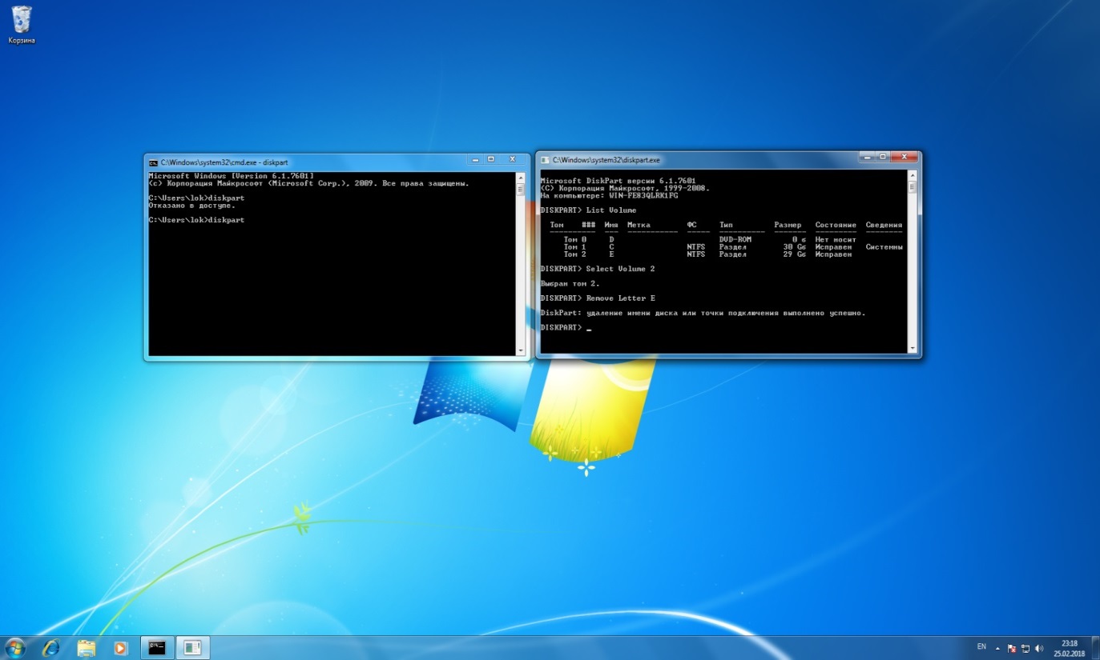
Task: Click the 'Сведения' column header
Action: [x=884, y=225]
